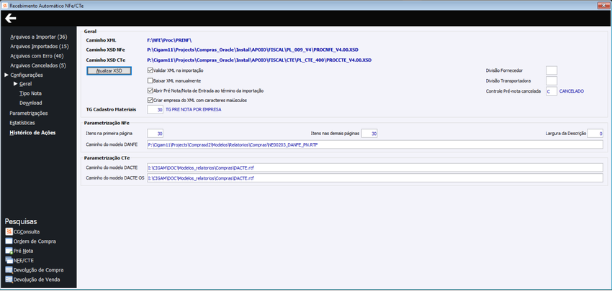Open Estatísticas section
The height and width of the screenshot is (291, 612).
point(22,123)
